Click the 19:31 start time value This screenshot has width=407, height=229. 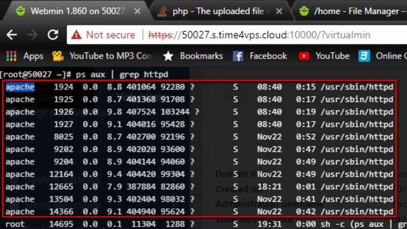(x=270, y=224)
